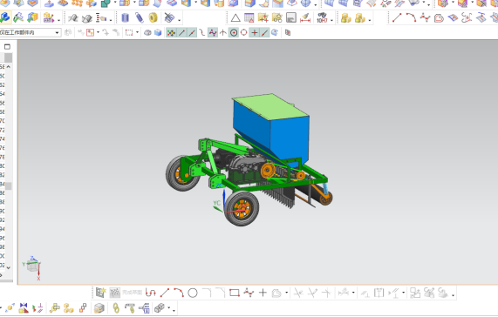The height and width of the screenshot is (317, 498).
Task: Toggle the end point snap button
Action: (x=181, y=32)
